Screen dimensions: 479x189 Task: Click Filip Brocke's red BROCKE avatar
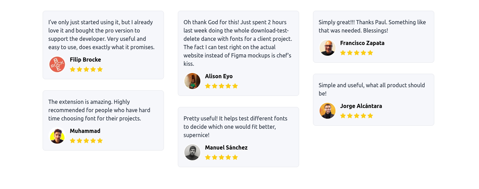pos(57,64)
